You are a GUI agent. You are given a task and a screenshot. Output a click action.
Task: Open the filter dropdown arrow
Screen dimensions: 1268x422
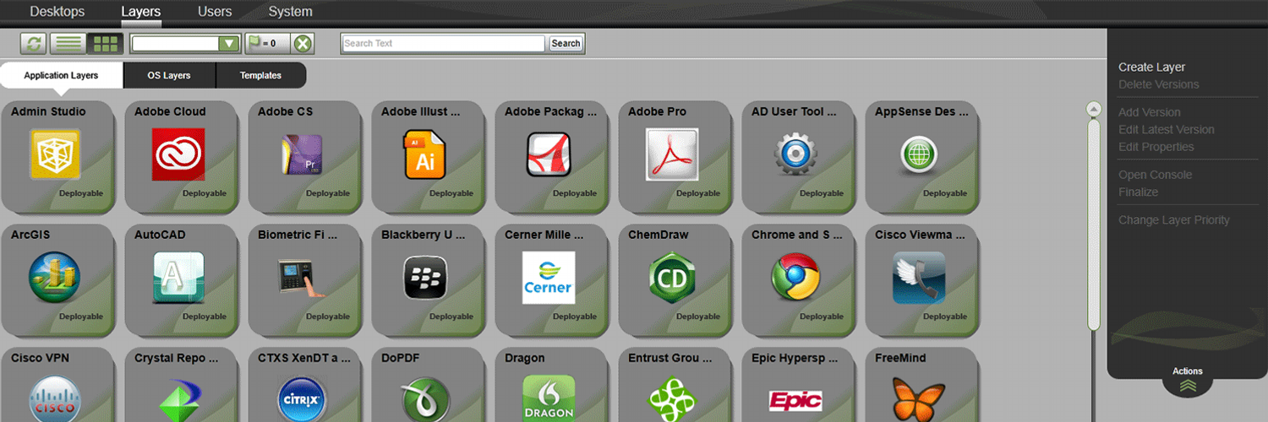228,44
